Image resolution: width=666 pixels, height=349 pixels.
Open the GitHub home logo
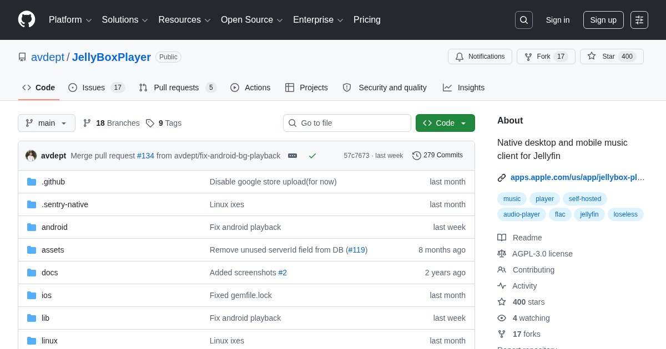click(x=27, y=19)
